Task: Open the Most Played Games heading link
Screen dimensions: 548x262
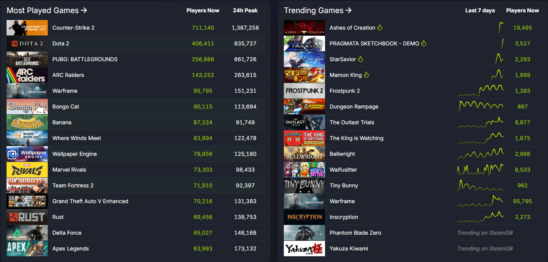Action: pyautogui.click(x=47, y=11)
